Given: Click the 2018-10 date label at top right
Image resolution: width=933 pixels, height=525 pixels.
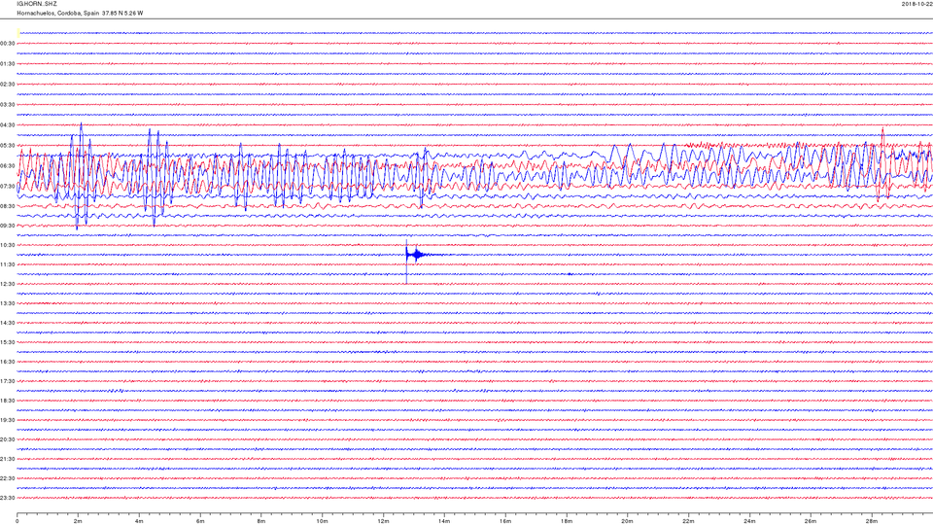Looking at the screenshot, I should pos(916,4).
